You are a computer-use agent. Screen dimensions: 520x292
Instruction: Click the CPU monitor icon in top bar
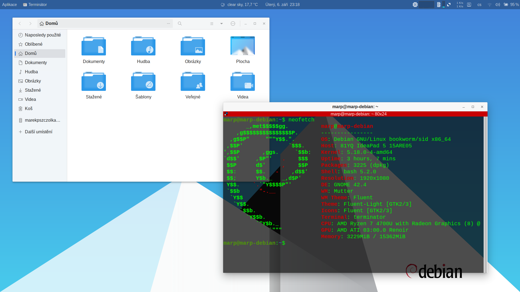point(415,5)
